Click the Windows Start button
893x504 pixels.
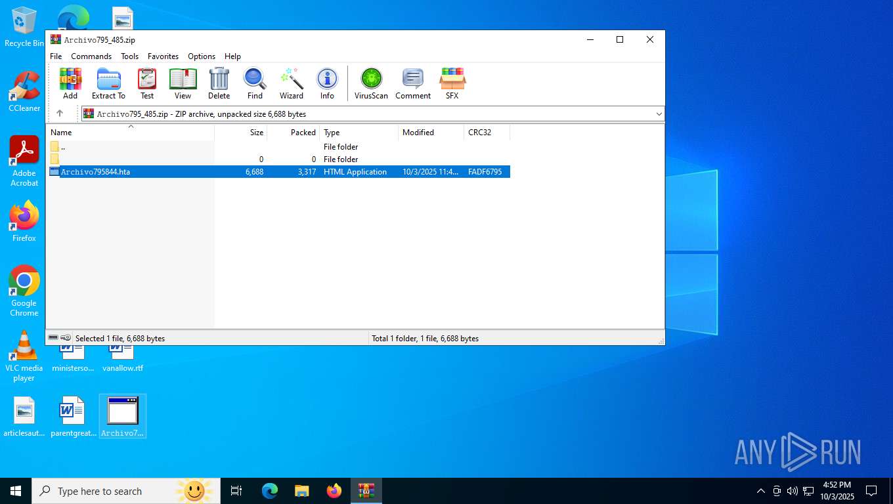pyautogui.click(x=15, y=491)
